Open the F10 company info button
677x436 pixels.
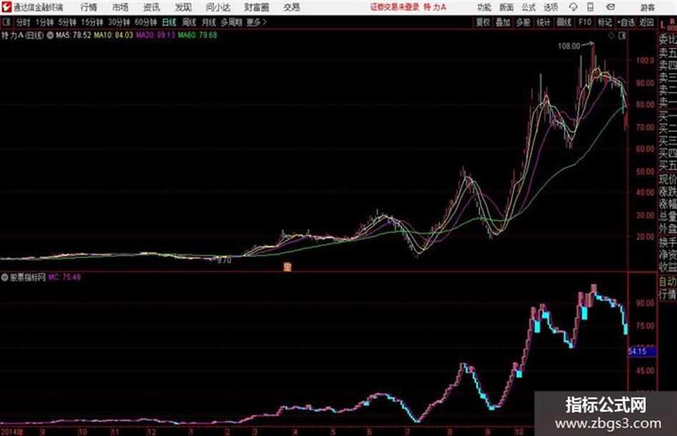pos(585,22)
